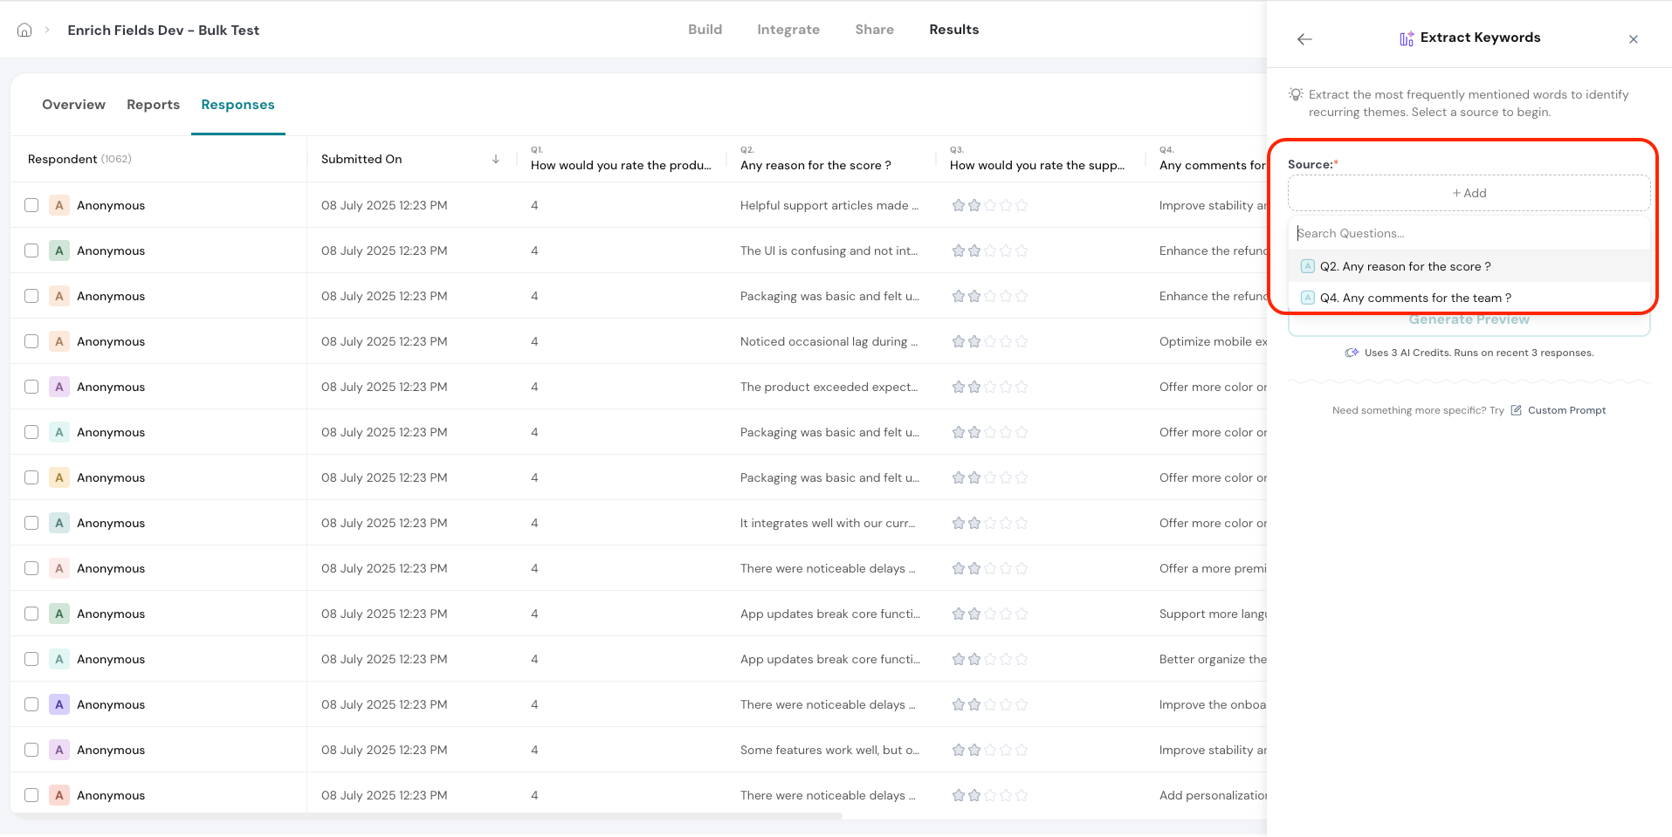This screenshot has height=837, width=1672.
Task: Focus the Search Questions input field
Action: (1469, 233)
